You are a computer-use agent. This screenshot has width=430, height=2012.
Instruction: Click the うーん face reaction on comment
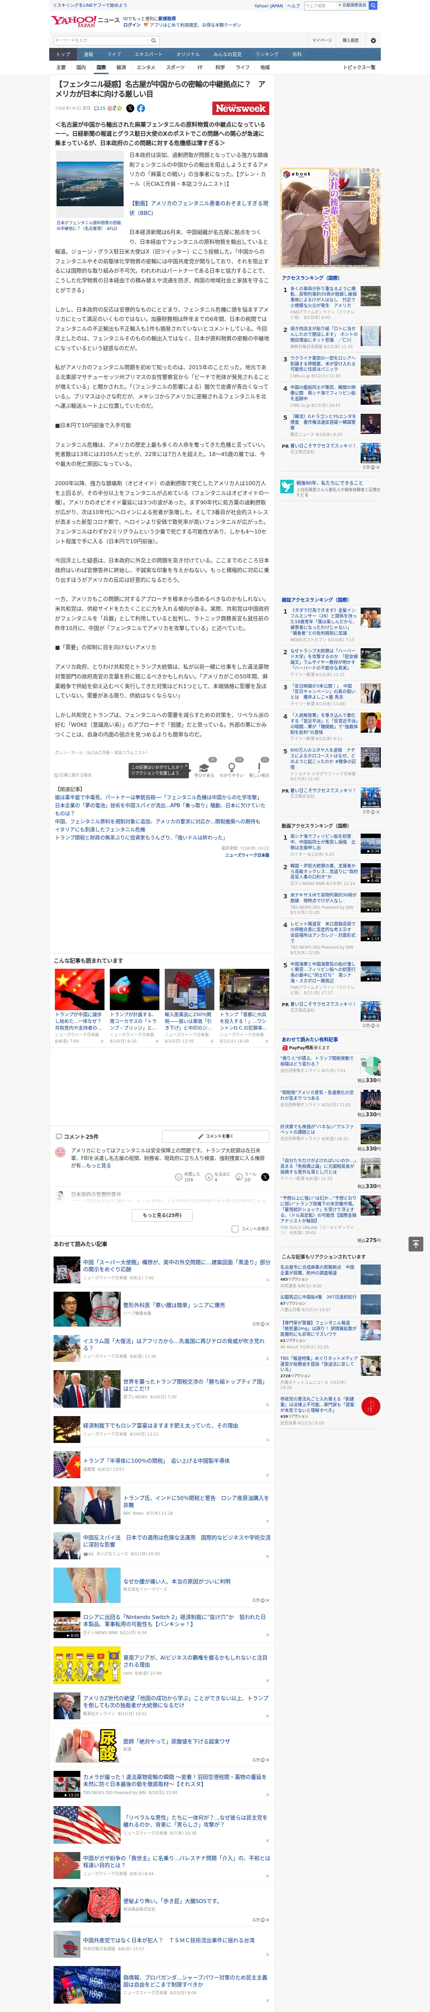pos(239,1176)
